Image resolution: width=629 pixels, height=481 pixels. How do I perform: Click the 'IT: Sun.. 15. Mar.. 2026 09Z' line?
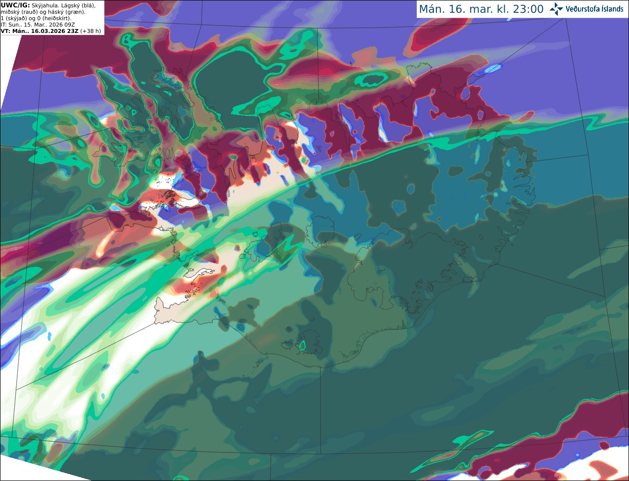click(38, 24)
